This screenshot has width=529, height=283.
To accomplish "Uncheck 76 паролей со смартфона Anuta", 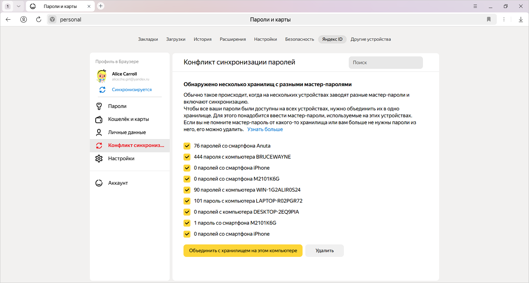I will pos(187,146).
